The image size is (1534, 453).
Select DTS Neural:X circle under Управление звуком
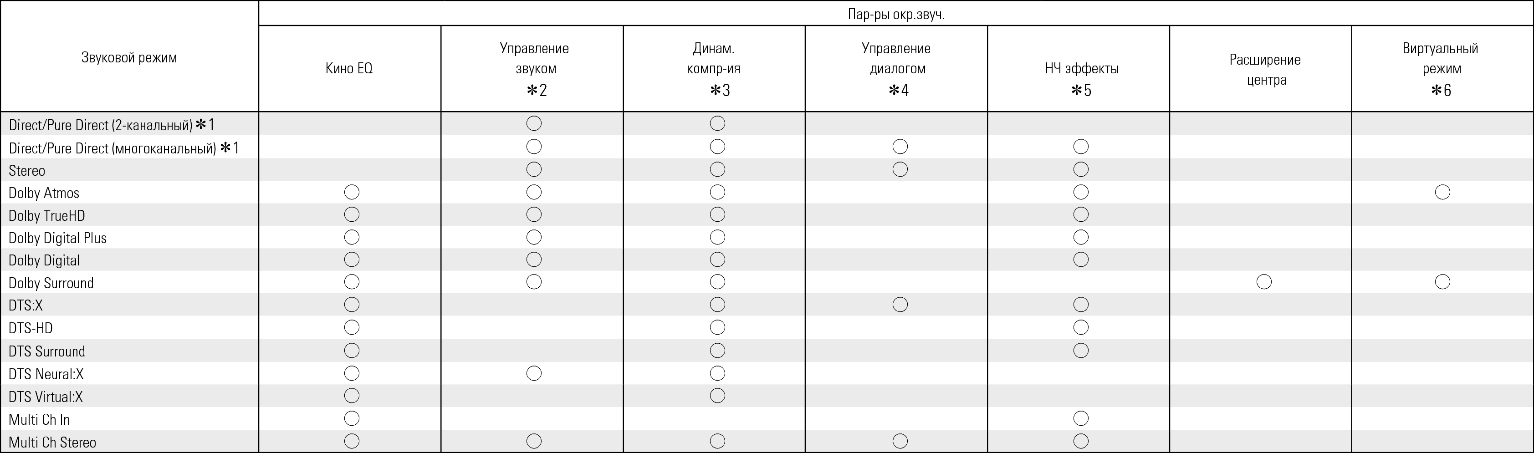(x=534, y=373)
